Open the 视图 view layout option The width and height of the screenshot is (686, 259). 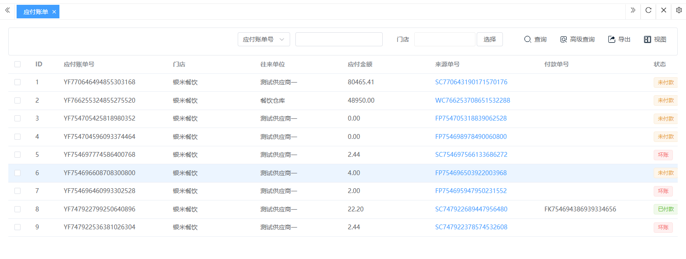[x=655, y=39]
